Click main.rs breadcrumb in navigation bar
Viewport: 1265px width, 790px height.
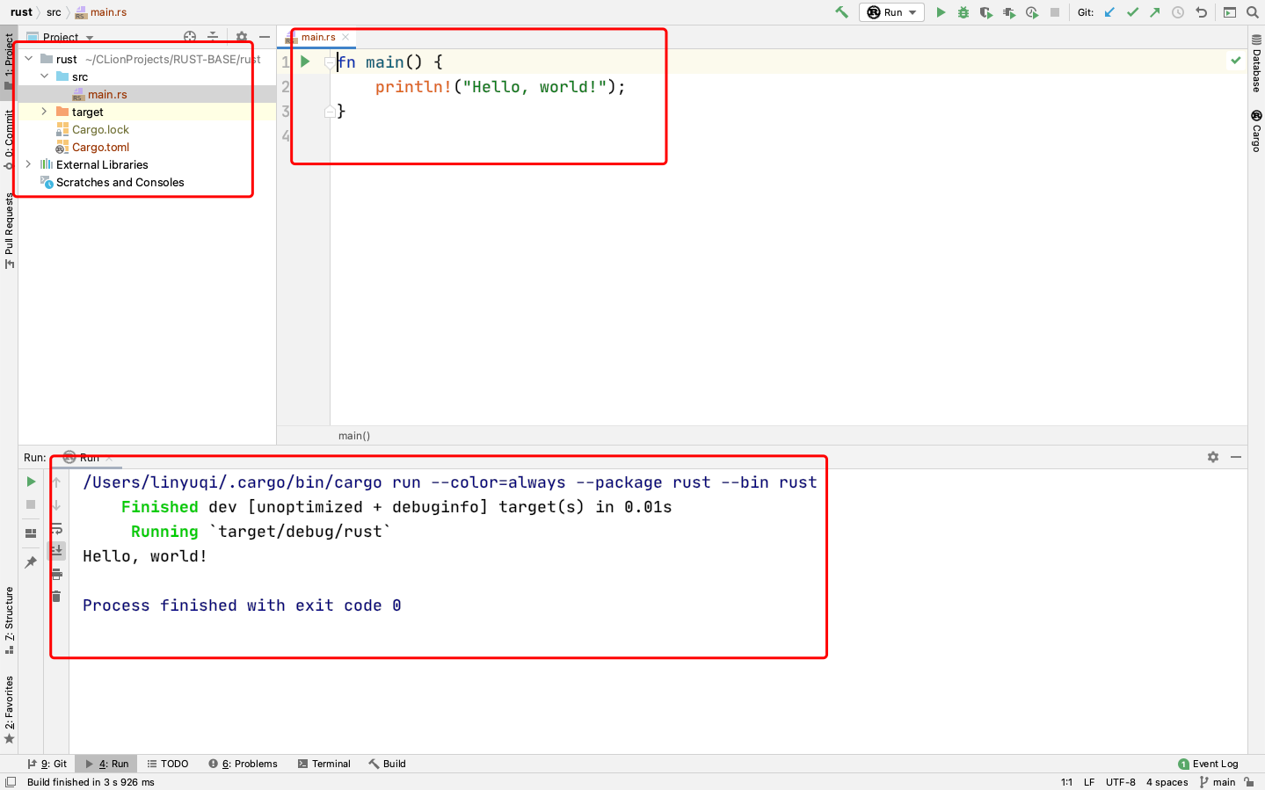(101, 12)
